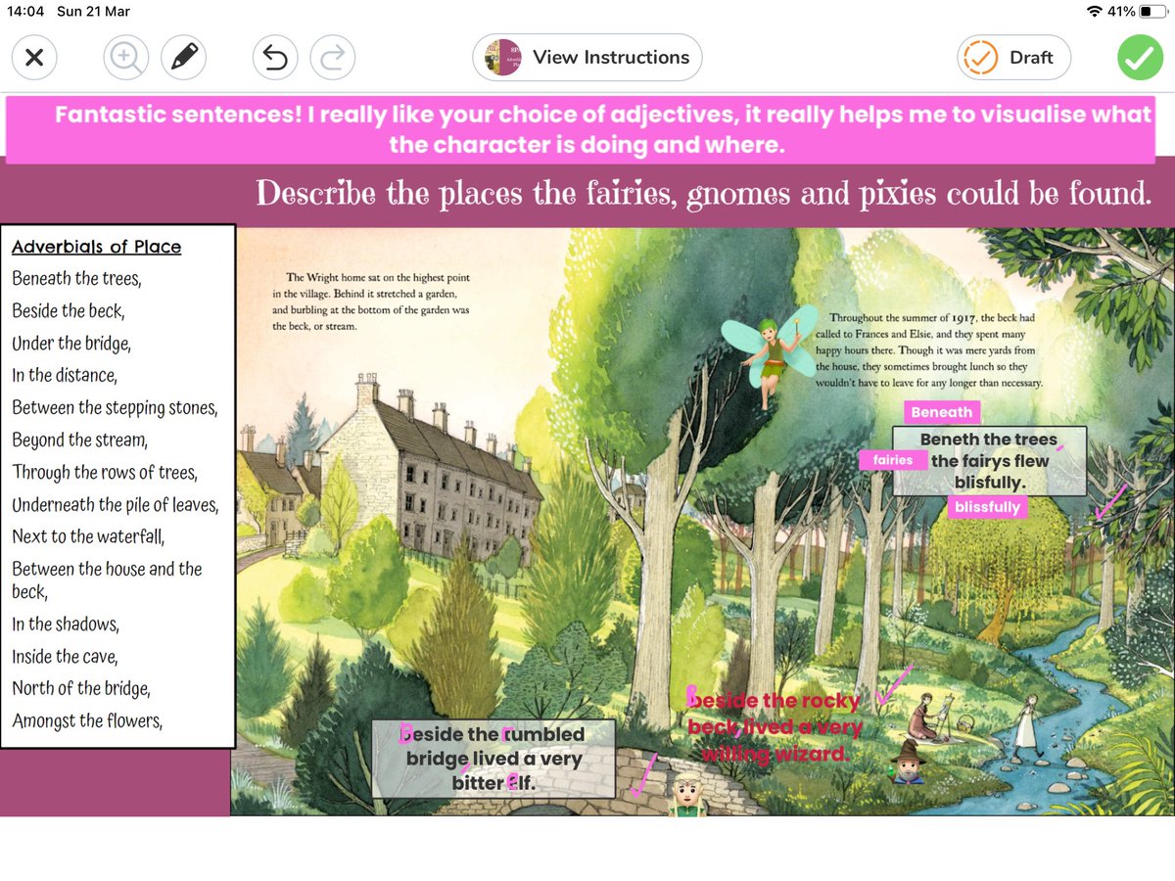Viewport: 1175px width, 881px height.
Task: Tap 'Amongst the flowers,' in list
Action: (x=87, y=721)
